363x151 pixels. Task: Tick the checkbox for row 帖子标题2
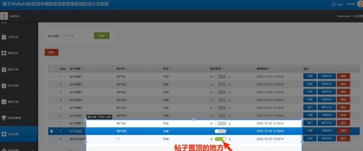coord(52,85)
